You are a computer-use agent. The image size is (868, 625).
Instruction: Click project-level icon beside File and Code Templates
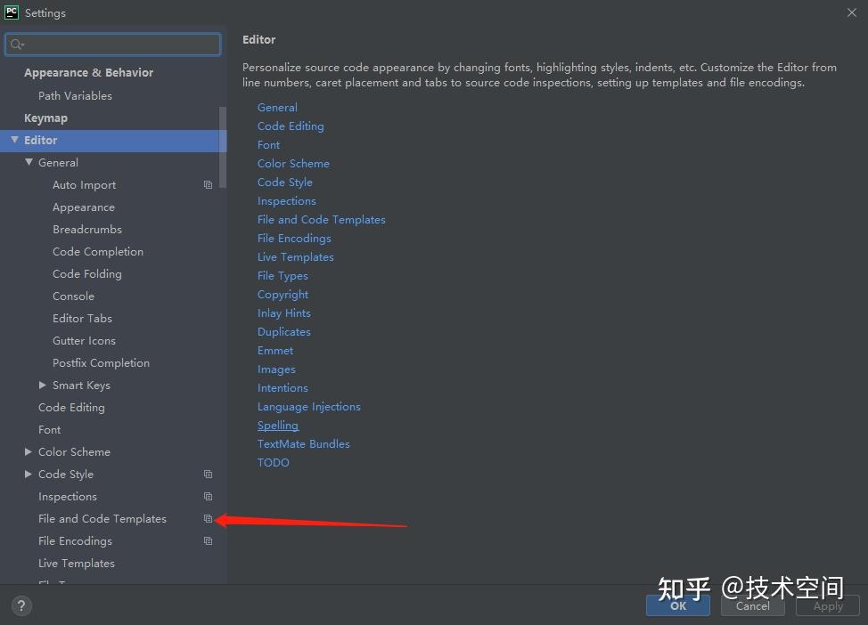(209, 518)
